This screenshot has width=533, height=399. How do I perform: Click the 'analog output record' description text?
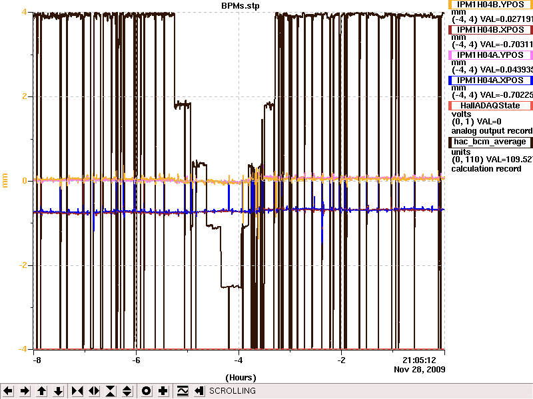(492, 131)
